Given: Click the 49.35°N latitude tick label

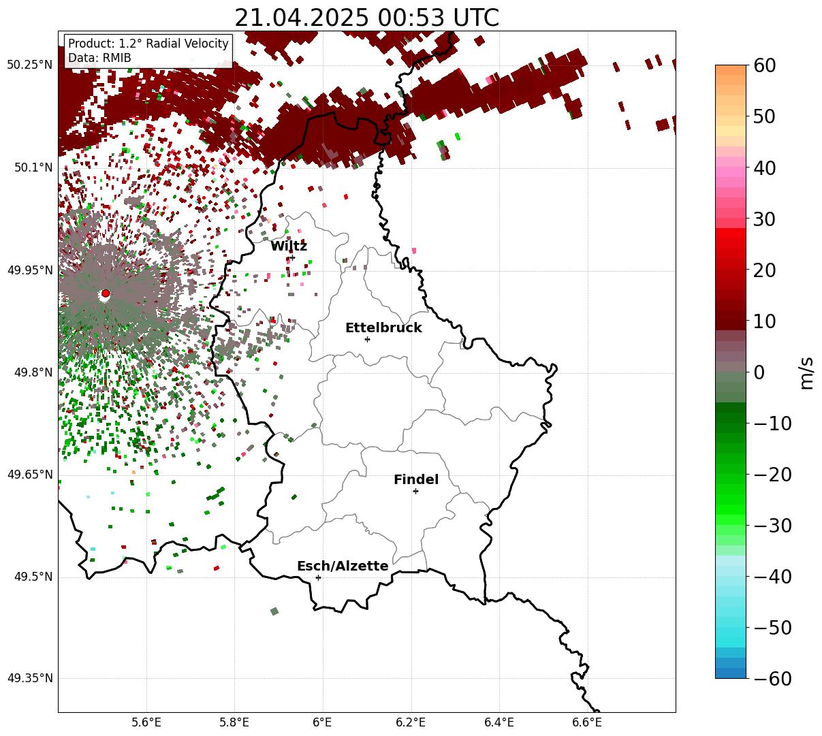Looking at the screenshot, I should (29, 678).
